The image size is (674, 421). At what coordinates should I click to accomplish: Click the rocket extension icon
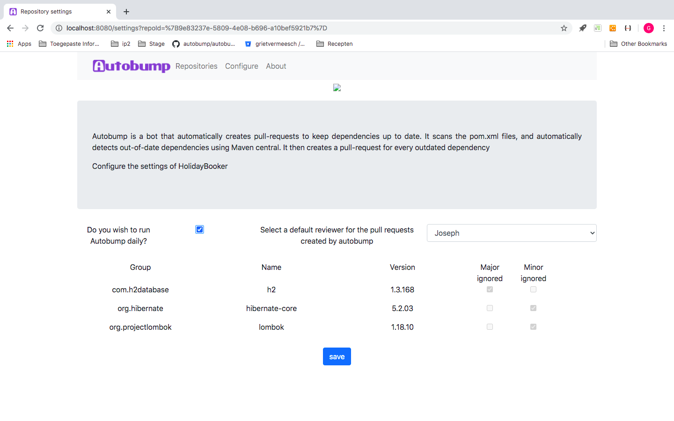point(583,28)
